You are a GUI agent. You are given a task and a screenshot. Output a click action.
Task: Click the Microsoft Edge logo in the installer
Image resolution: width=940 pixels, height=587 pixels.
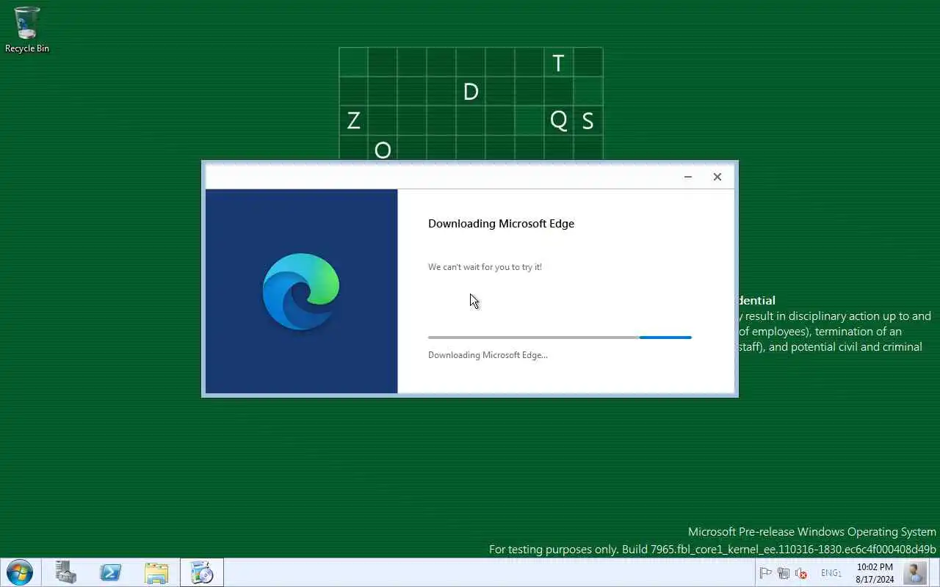[301, 291]
